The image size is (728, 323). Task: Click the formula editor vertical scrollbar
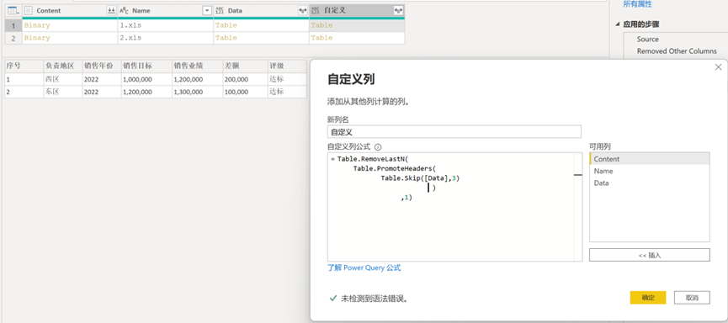coord(577,207)
